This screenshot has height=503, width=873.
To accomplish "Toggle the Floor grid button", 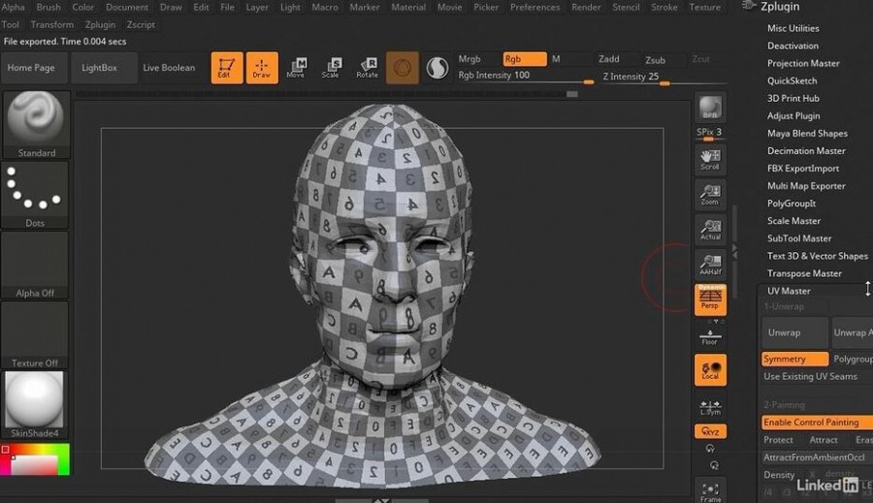I will point(710,336).
